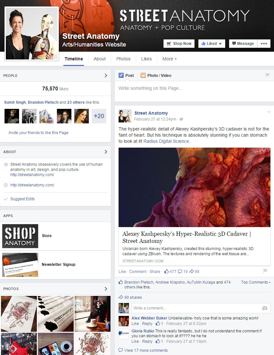Open streetanatomy.com link beside globe icon
Viewport: 274px width, 355px height.
coord(32,185)
